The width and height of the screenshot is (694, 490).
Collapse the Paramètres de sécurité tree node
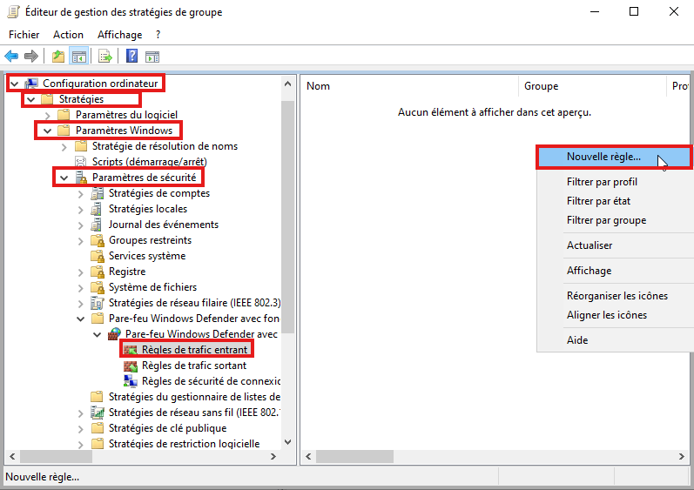64,178
